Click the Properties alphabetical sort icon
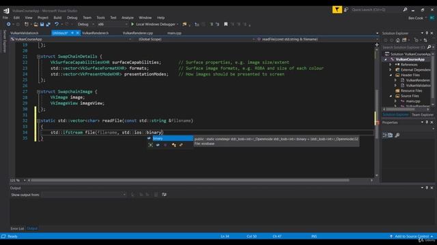Screen dimensions: 437x245 [391, 135]
